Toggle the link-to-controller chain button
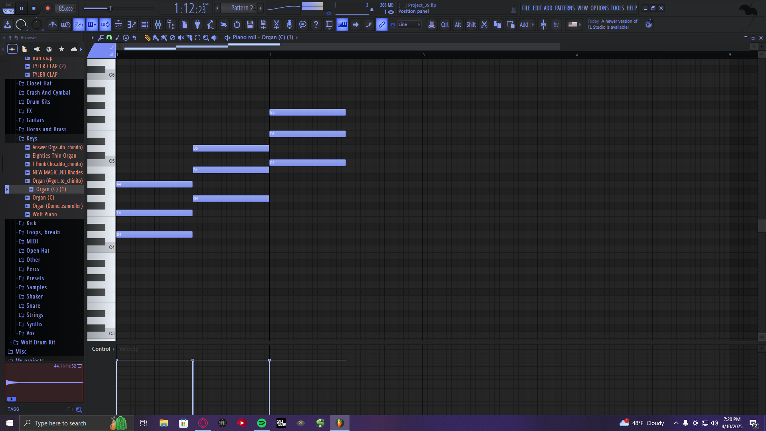The image size is (766, 431). (382, 25)
